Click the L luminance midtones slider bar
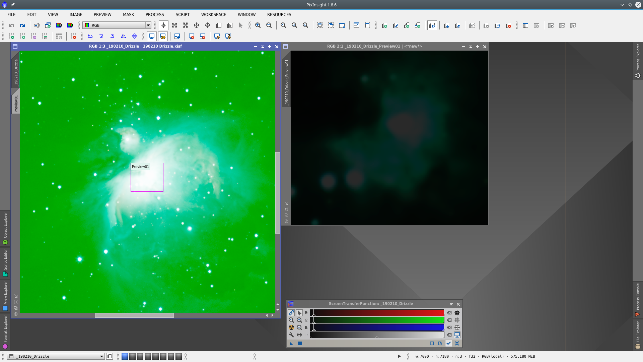 click(x=377, y=335)
